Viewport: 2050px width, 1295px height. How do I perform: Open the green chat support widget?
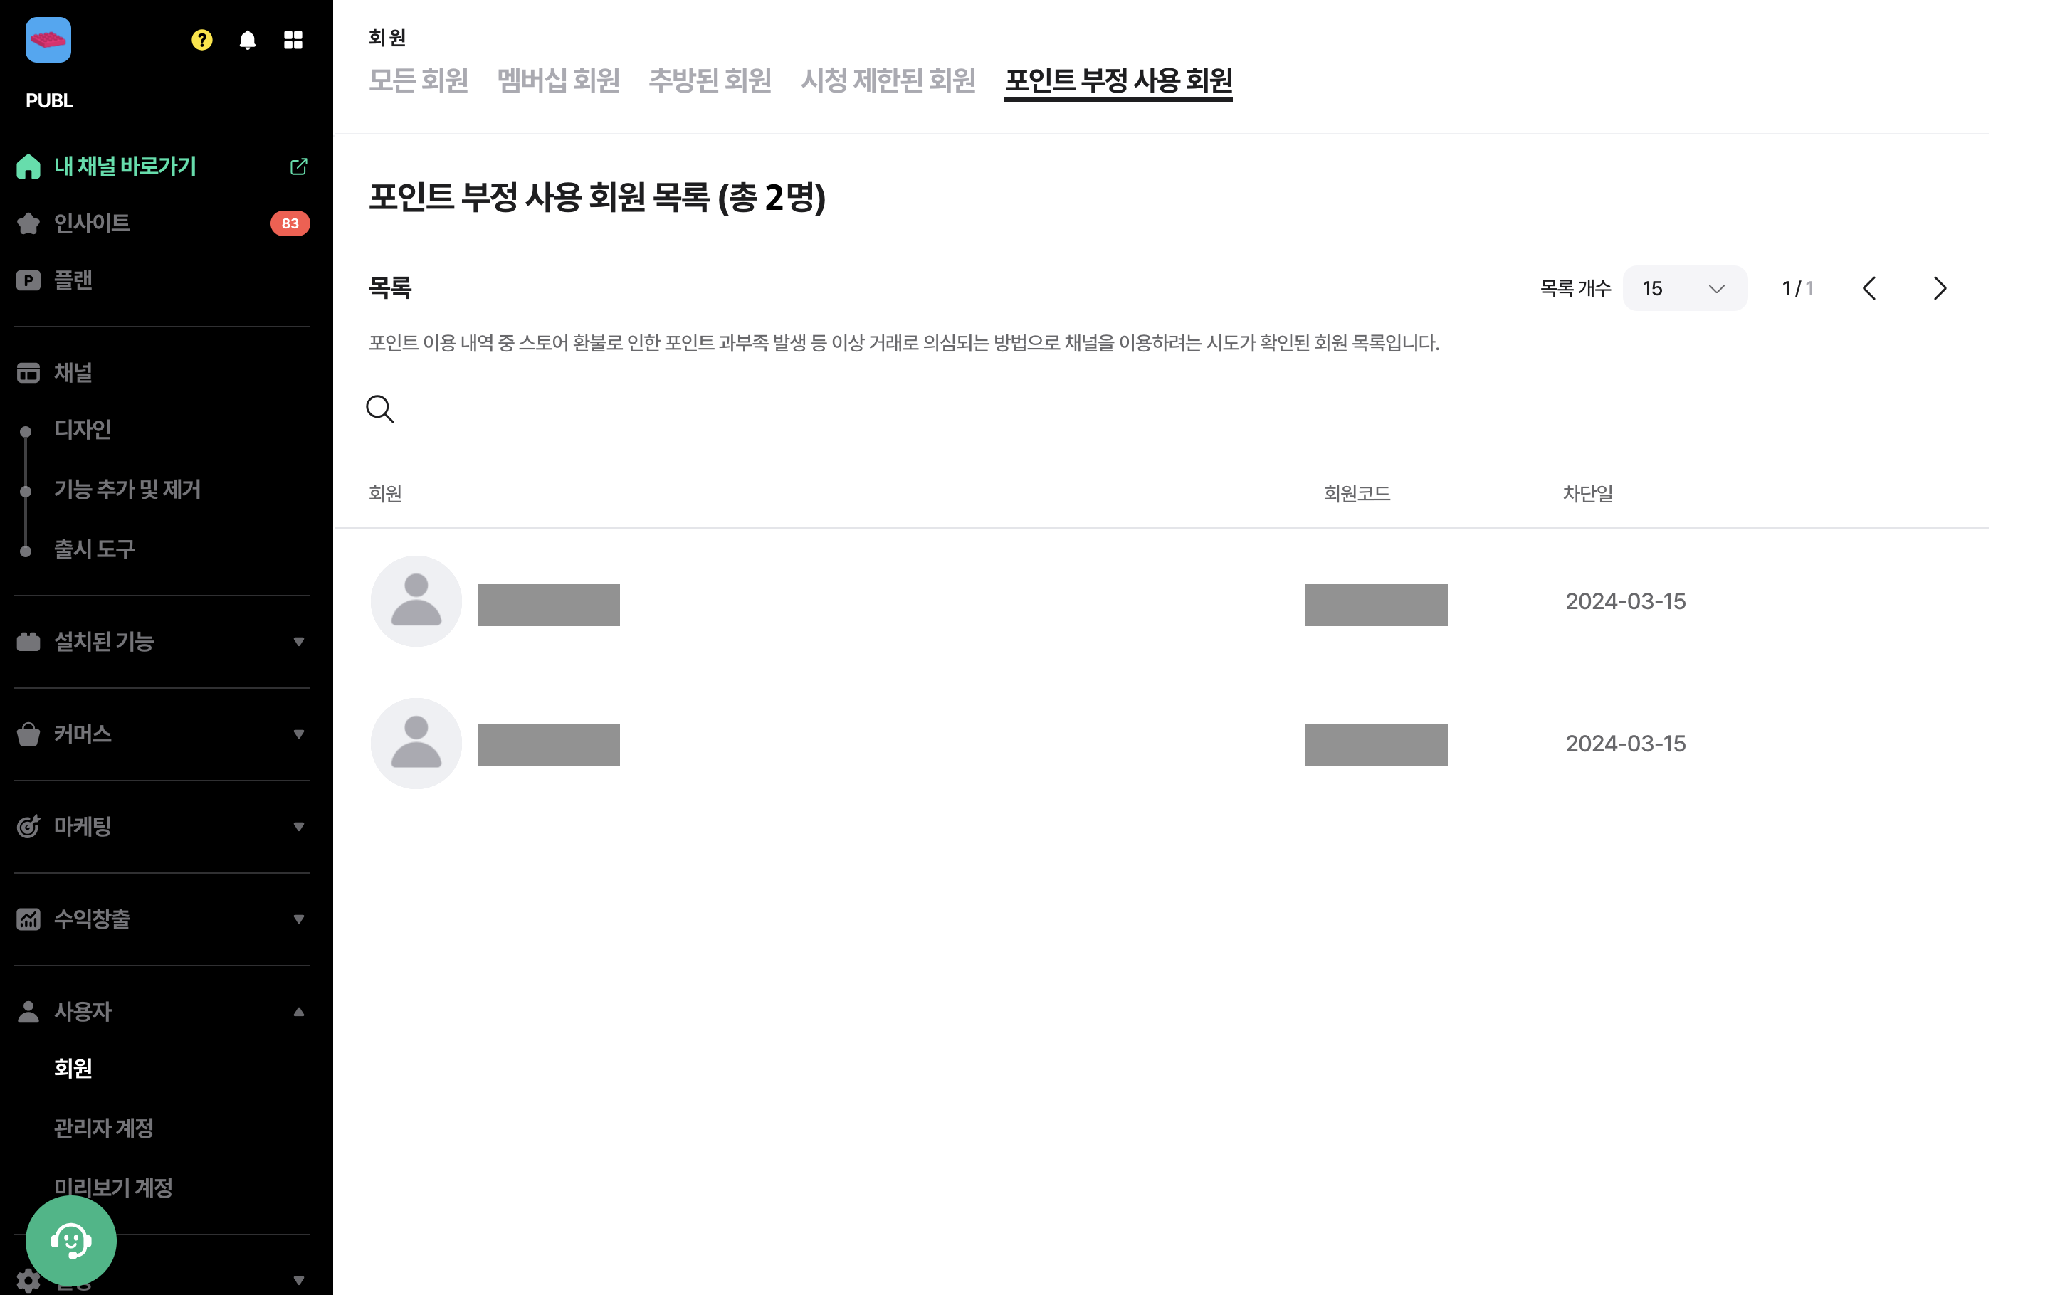click(x=71, y=1239)
